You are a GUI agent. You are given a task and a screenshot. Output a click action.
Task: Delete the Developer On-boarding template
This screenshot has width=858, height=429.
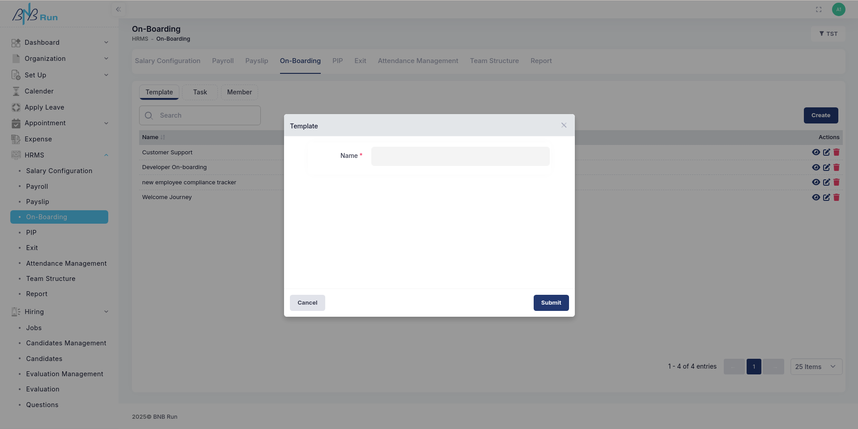tap(837, 167)
